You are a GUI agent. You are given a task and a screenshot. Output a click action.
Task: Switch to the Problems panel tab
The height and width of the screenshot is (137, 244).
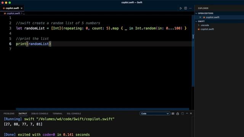coord(9,113)
